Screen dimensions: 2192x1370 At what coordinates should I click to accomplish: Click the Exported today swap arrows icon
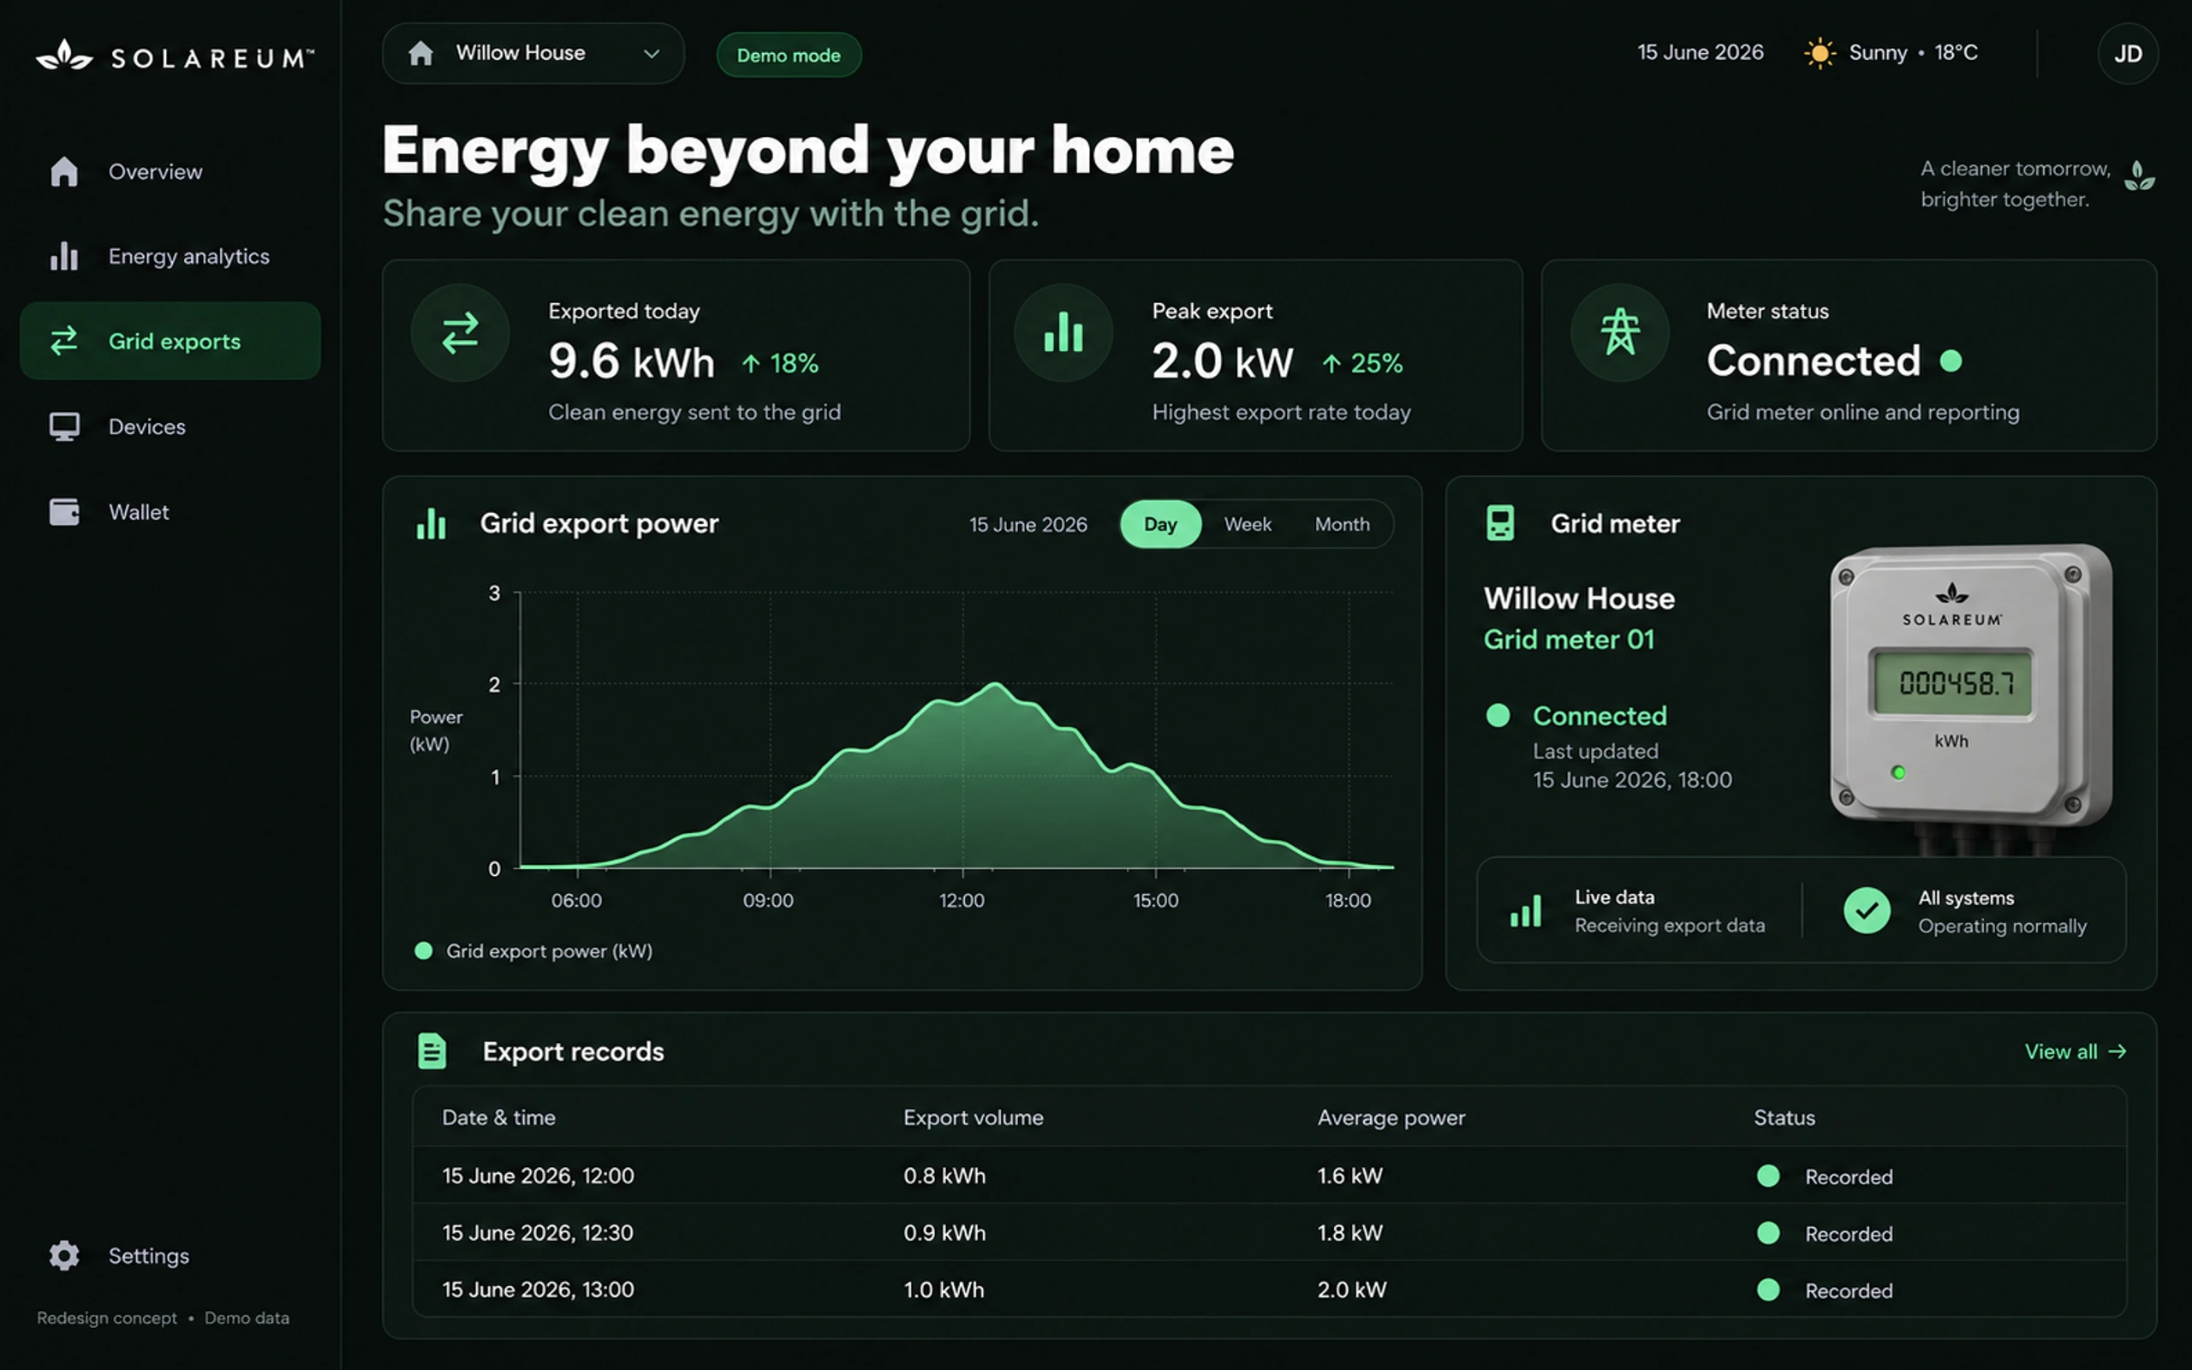click(460, 332)
